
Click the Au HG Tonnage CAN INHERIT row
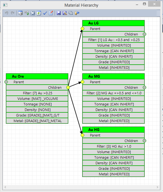[x=113, y=157]
